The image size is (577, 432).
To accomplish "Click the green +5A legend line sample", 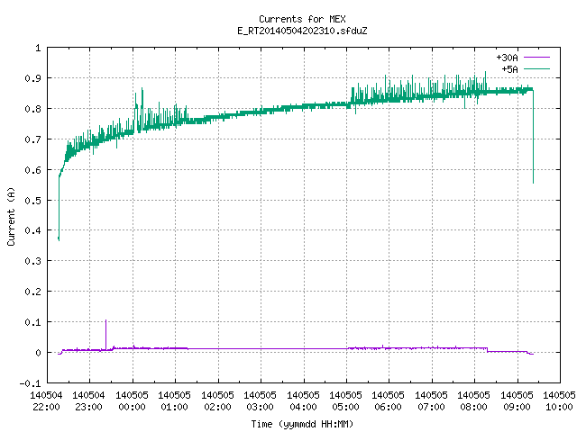I will click(x=536, y=68).
